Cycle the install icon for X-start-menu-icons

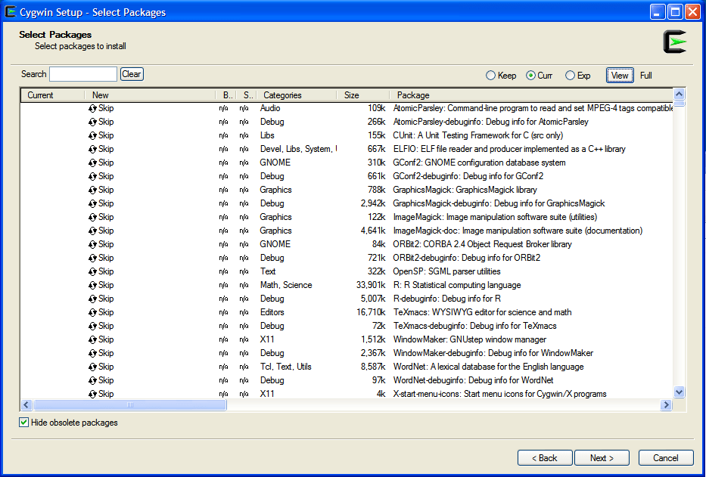(93, 394)
